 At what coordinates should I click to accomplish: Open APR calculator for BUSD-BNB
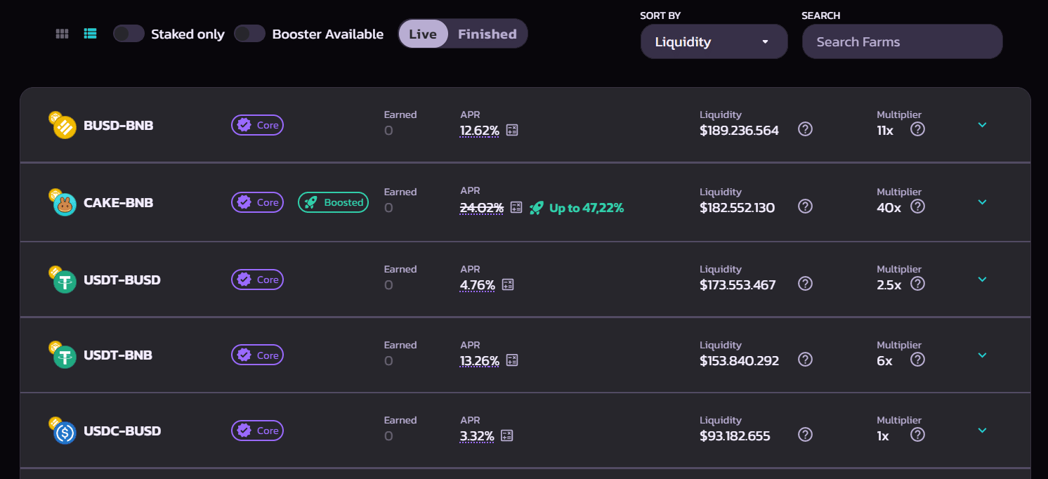click(x=512, y=130)
